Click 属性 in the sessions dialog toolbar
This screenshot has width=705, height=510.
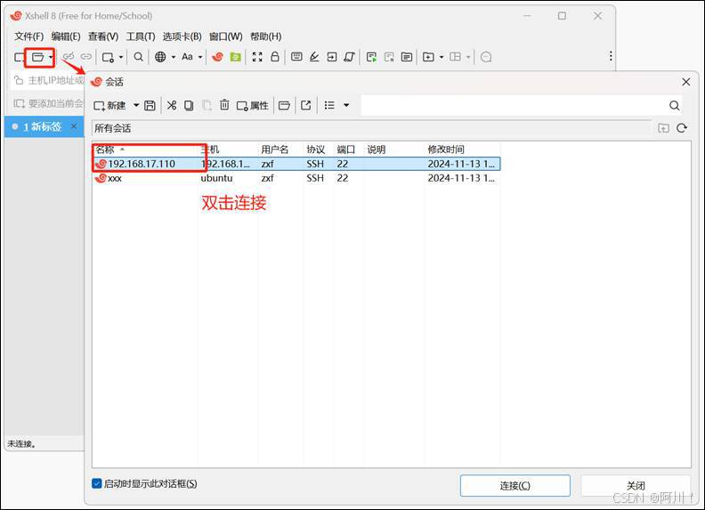tap(252, 106)
